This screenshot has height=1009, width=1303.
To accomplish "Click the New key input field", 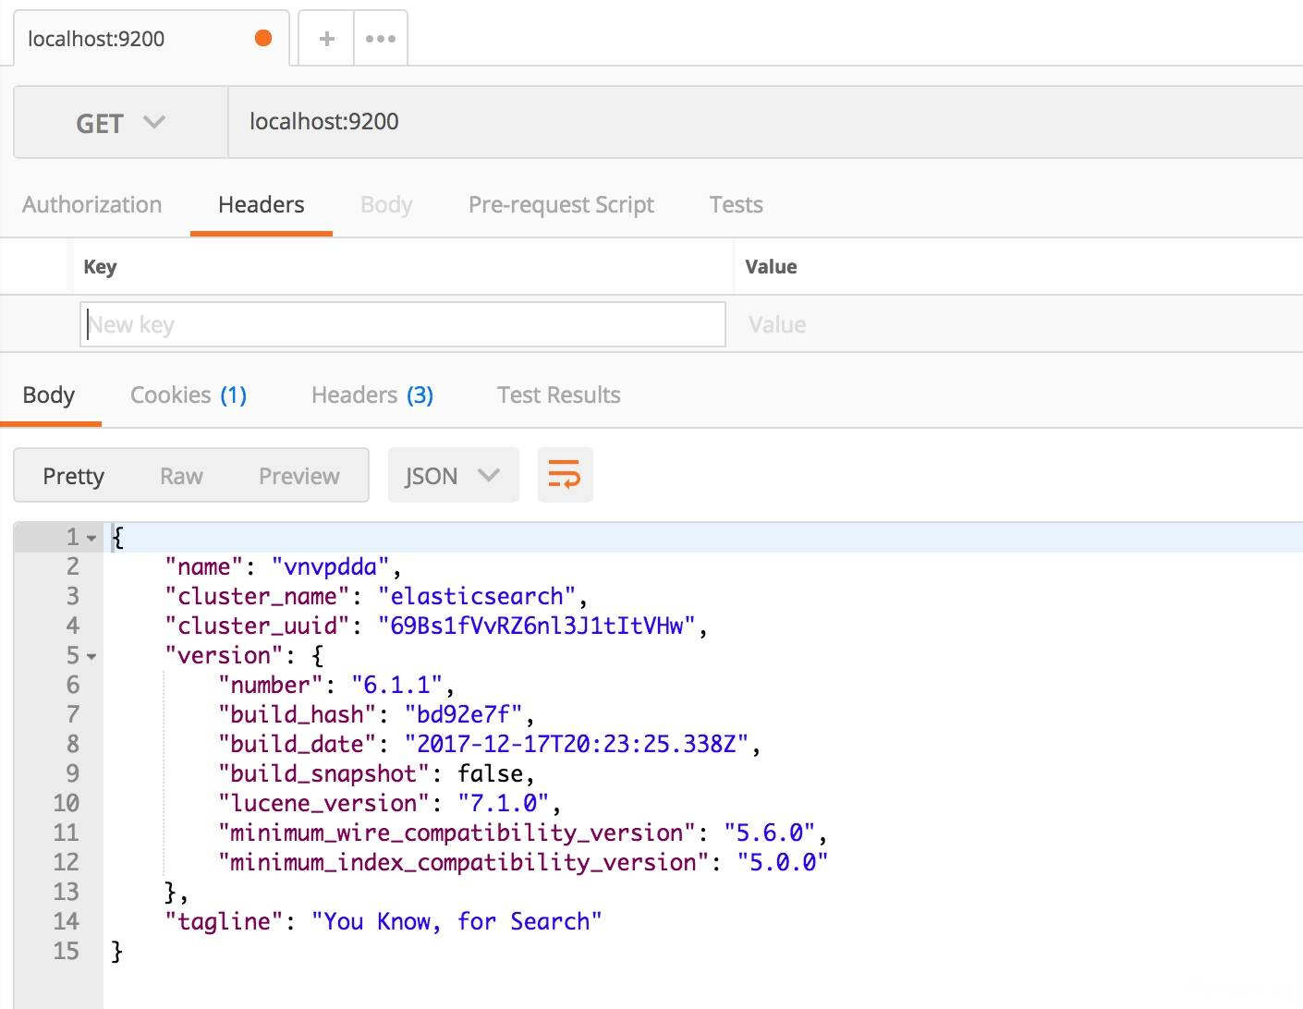I will coord(402,324).
